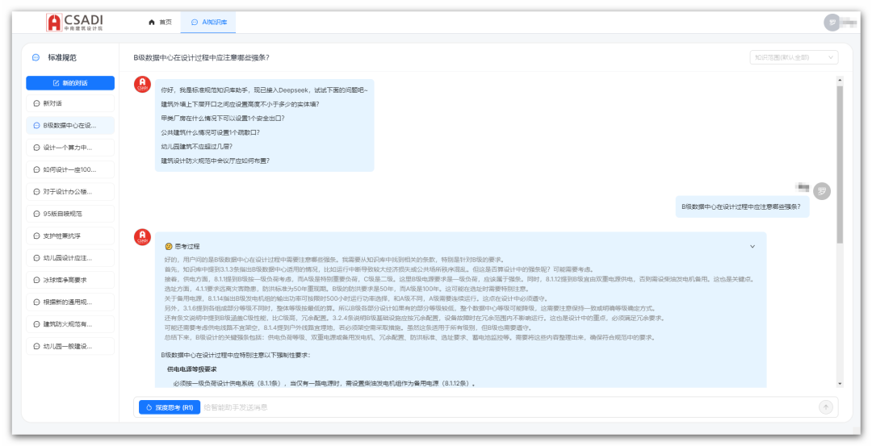The image size is (872, 446).
Task: Click the scrollbar up arrow
Action: click(840, 79)
